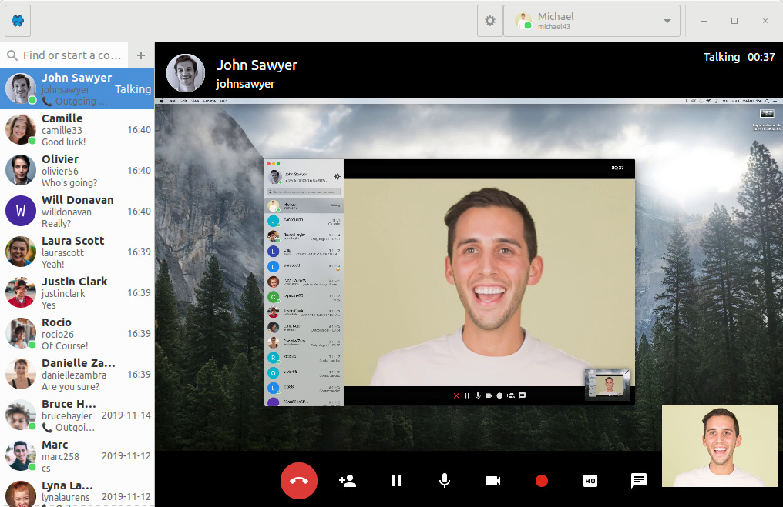Pause the ongoing call
The width and height of the screenshot is (783, 507).
(396, 481)
